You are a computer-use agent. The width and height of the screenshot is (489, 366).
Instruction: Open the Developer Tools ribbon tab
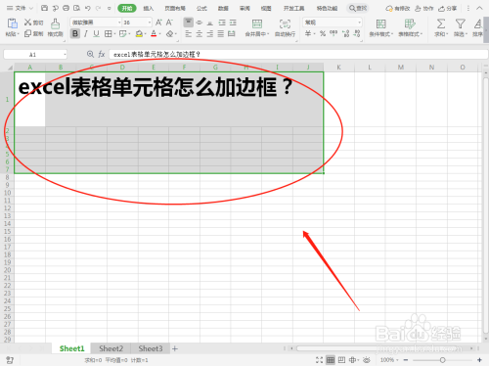tap(293, 8)
